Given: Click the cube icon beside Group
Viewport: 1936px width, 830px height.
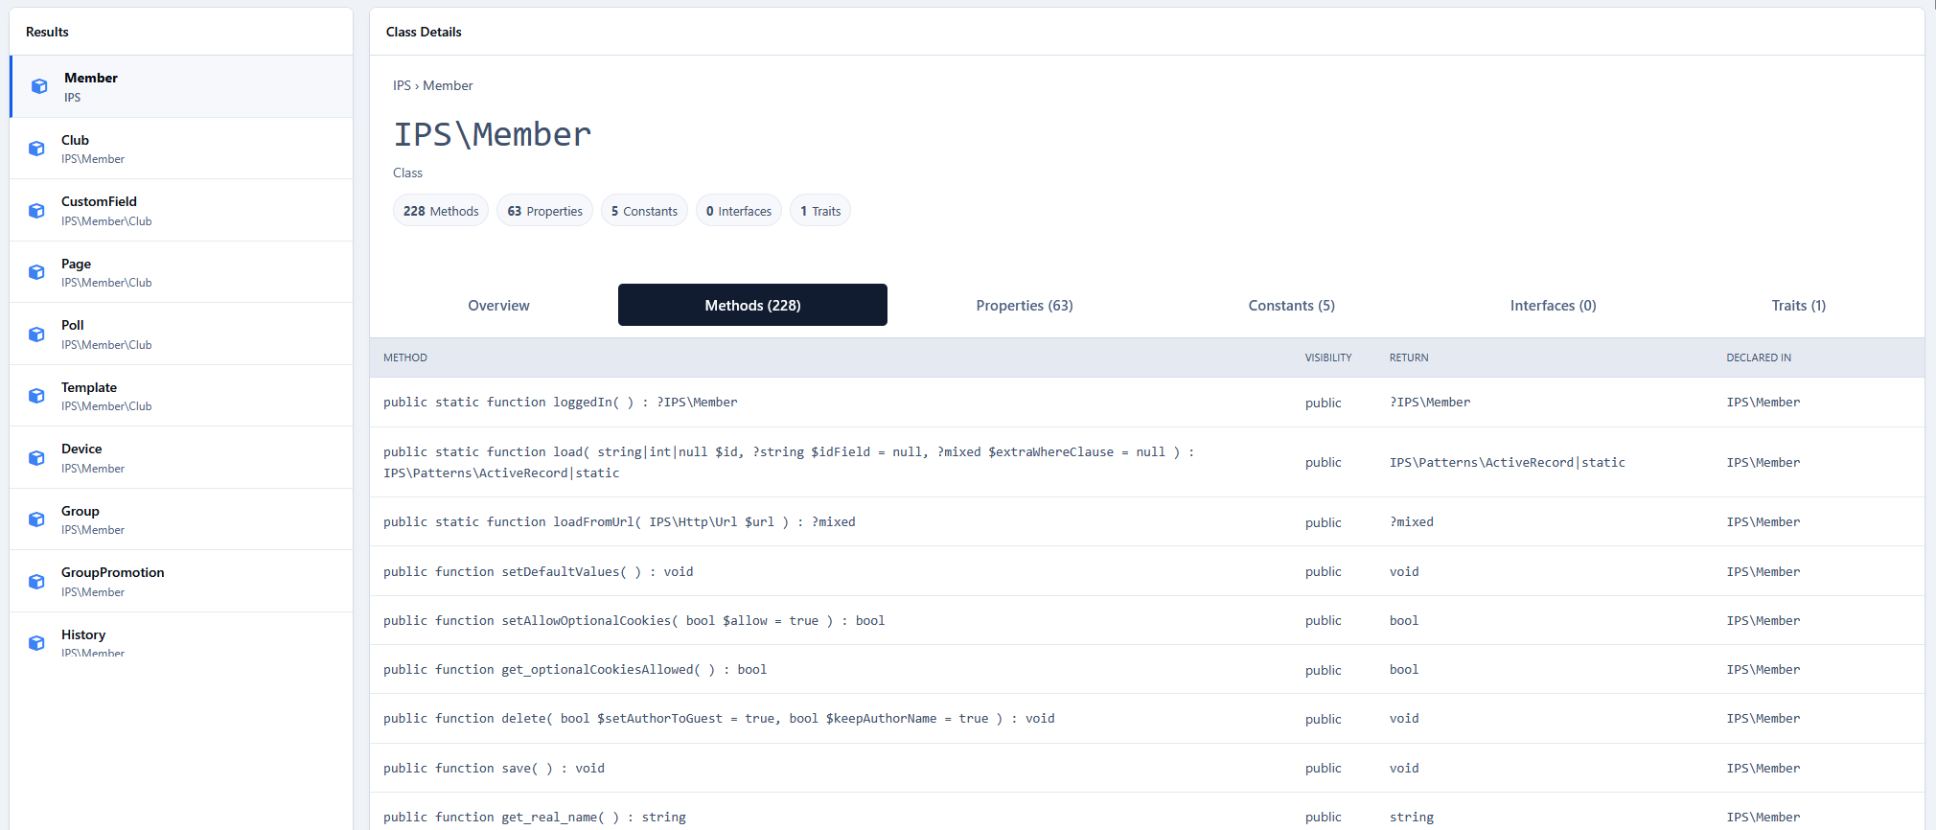Looking at the screenshot, I should click(36, 519).
